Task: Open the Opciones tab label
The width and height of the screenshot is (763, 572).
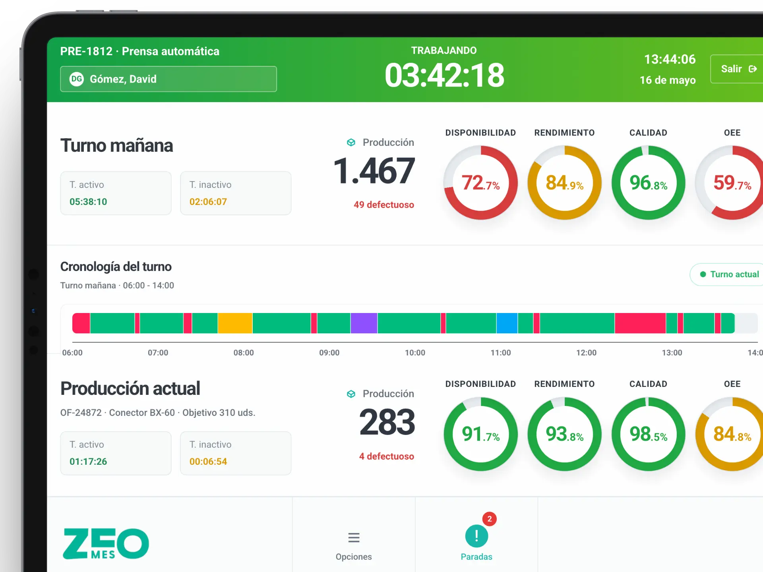Action: click(354, 557)
